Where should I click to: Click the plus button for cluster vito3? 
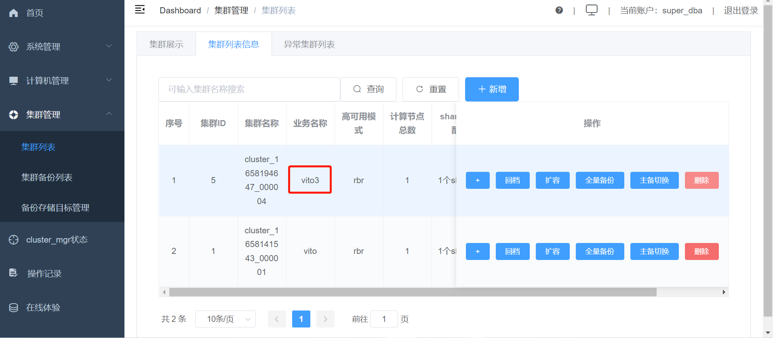click(x=477, y=180)
